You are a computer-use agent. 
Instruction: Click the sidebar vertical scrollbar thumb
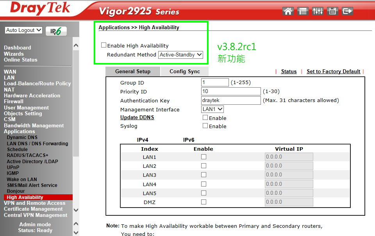click(76, 104)
